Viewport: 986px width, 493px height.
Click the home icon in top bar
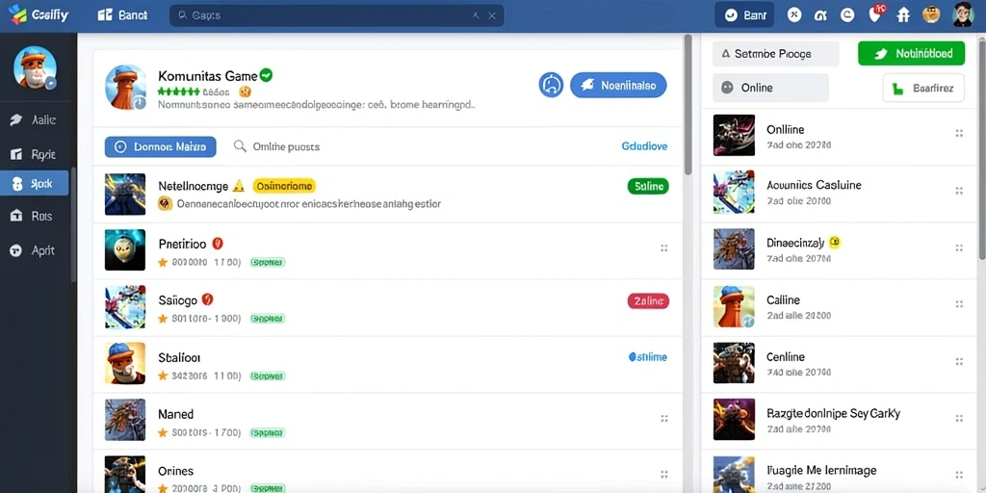point(903,14)
